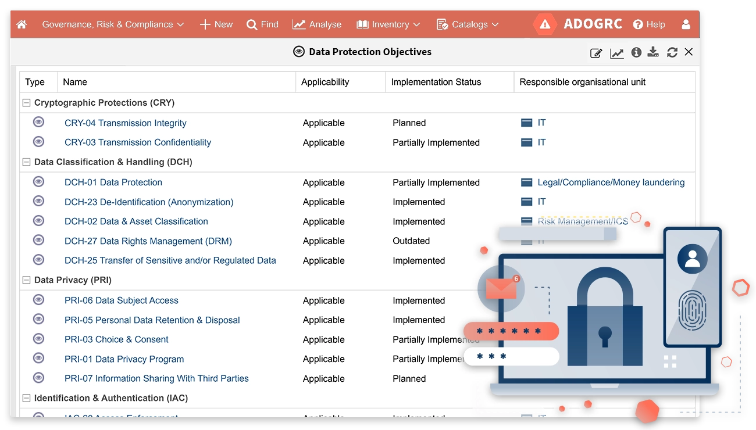Click org unit icon in CRY-03 row
The image size is (756, 430).
[527, 142]
